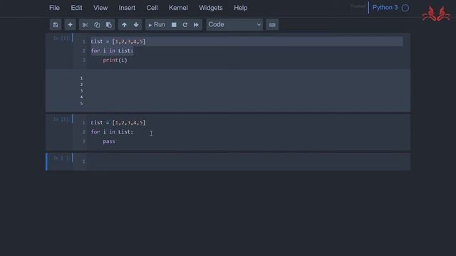Move selected cell down arrow
Viewport: 456px width, 256px height.
(x=136, y=25)
